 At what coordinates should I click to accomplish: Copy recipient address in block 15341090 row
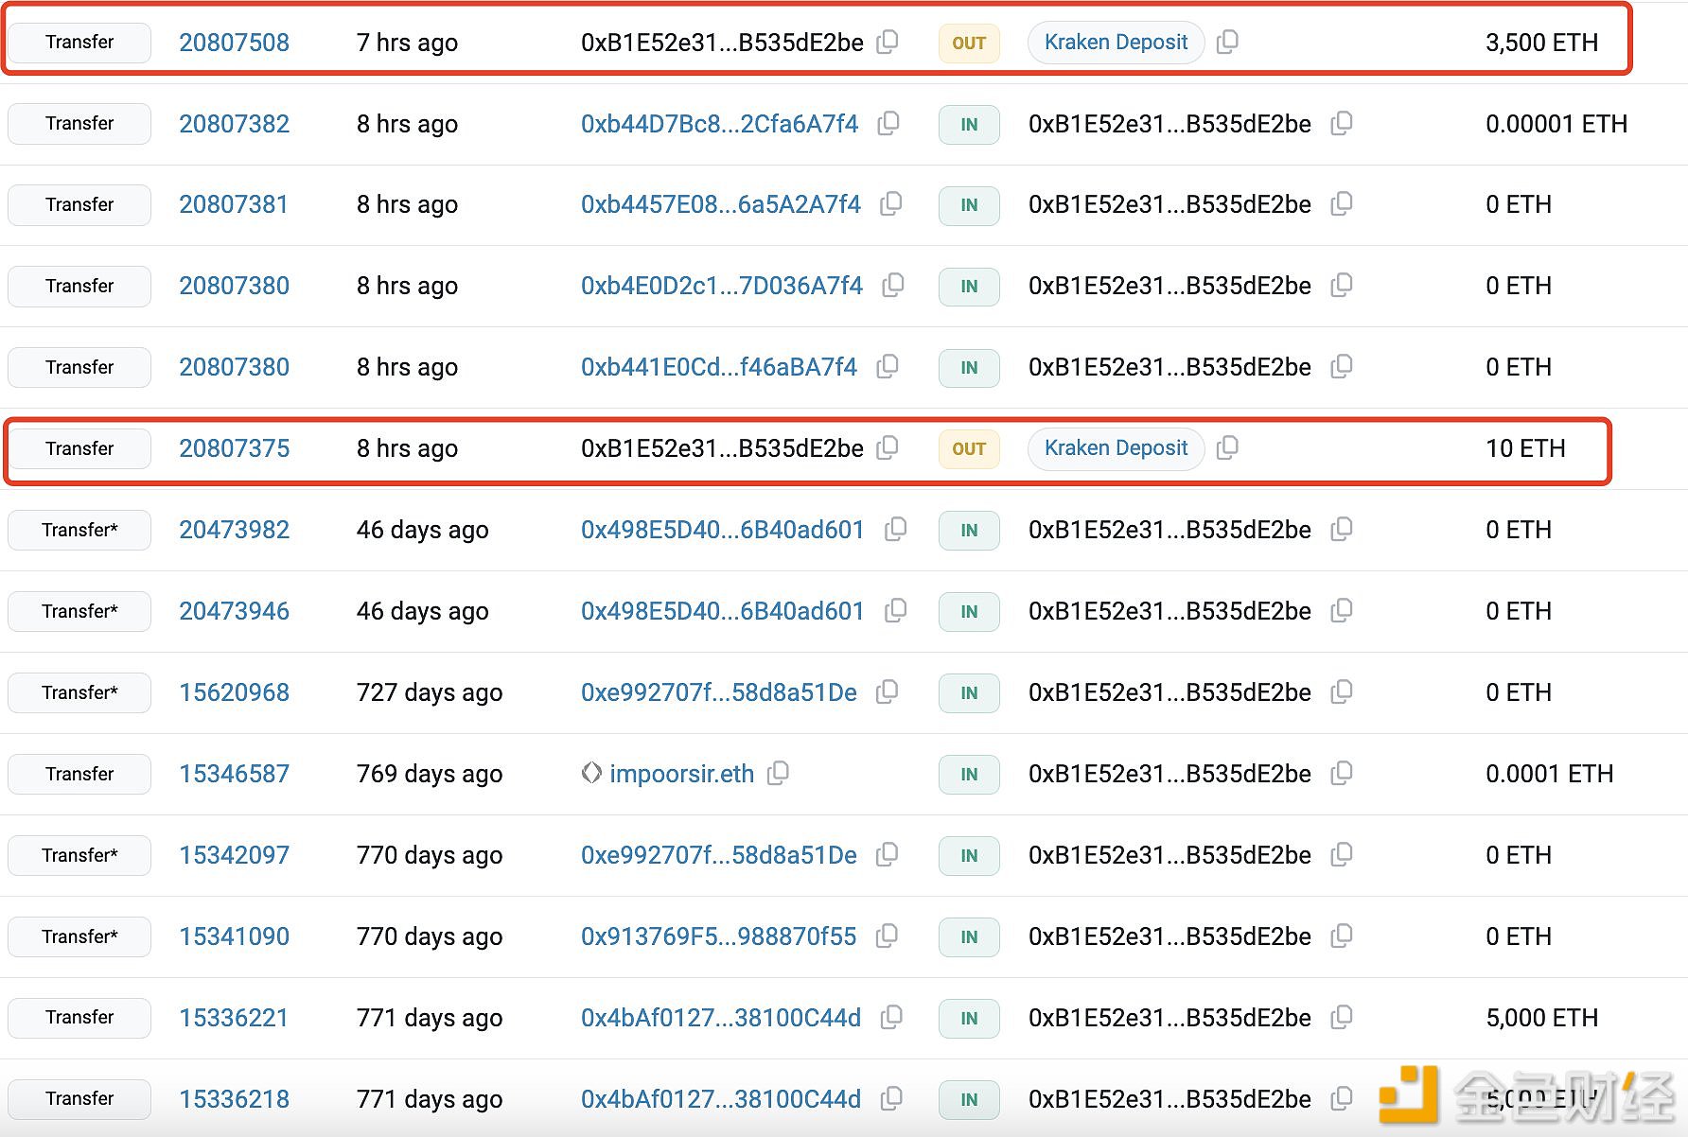pyautogui.click(x=1342, y=936)
